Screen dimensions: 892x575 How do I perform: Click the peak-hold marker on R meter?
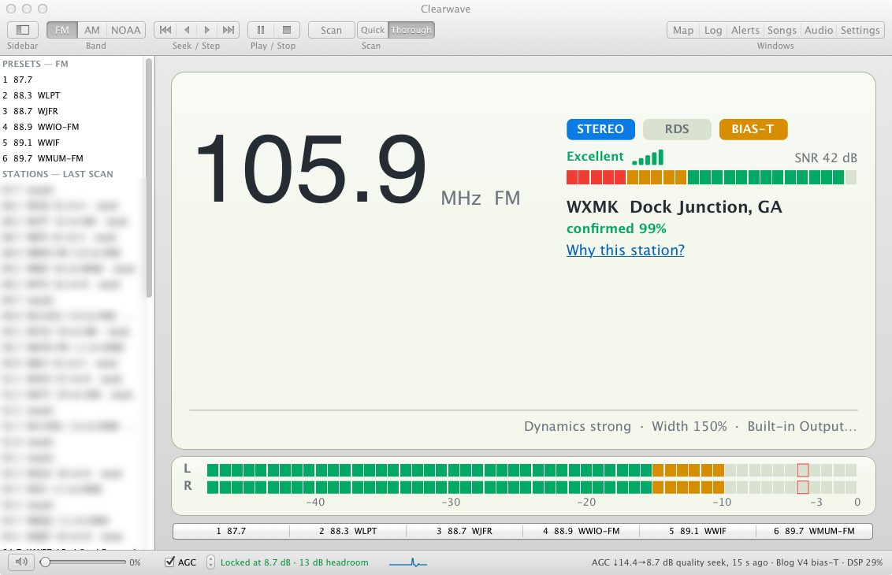pyautogui.click(x=803, y=487)
